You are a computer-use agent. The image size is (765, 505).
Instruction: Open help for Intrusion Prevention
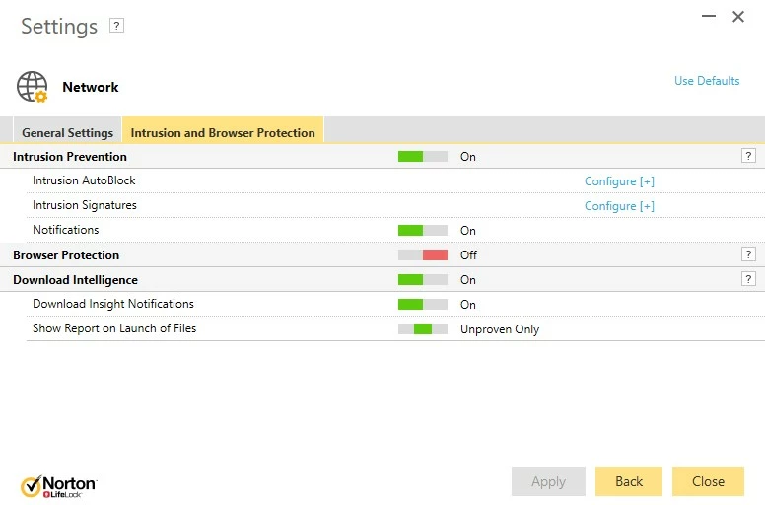coord(748,156)
